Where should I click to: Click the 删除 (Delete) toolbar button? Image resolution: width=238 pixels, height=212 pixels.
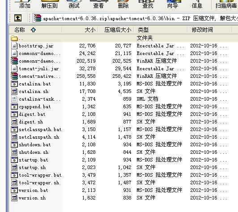click(x=123, y=4)
